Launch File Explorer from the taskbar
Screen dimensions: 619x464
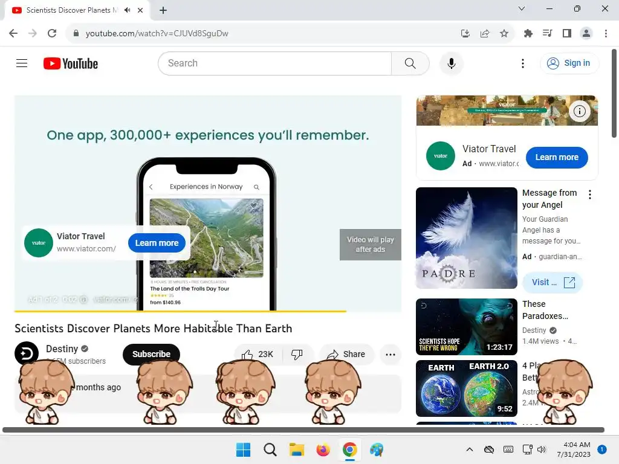tap(296, 449)
